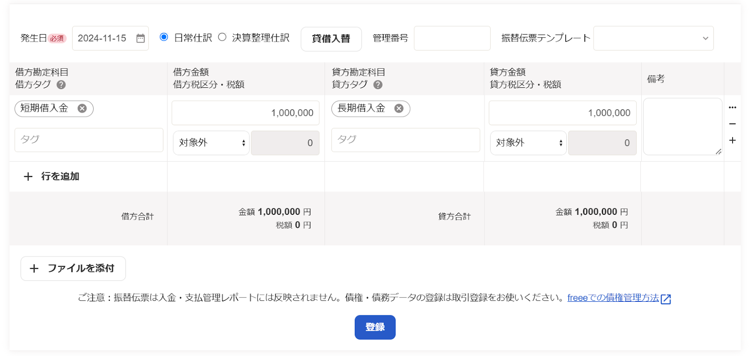Click the 貸借入替 button
Viewport: 749px width, 356px height.
[331, 39]
